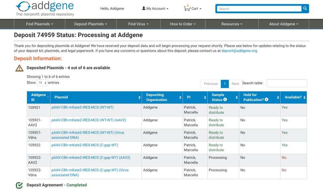Viewport: 323px width, 196px height.
Task: Click the Search table input field
Action: (x=287, y=83)
